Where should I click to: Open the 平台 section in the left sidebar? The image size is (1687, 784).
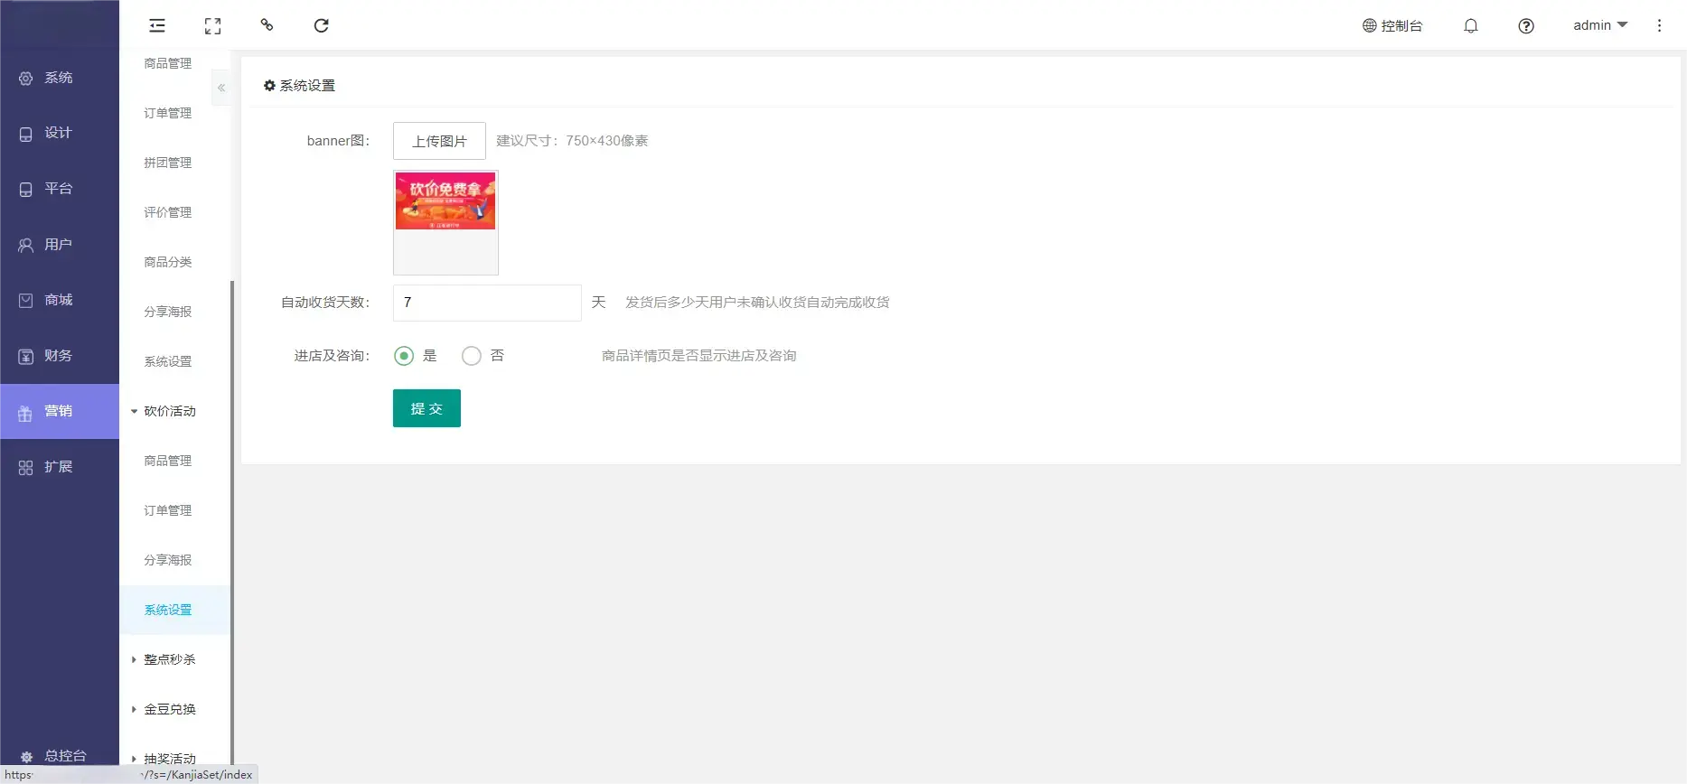[60, 189]
